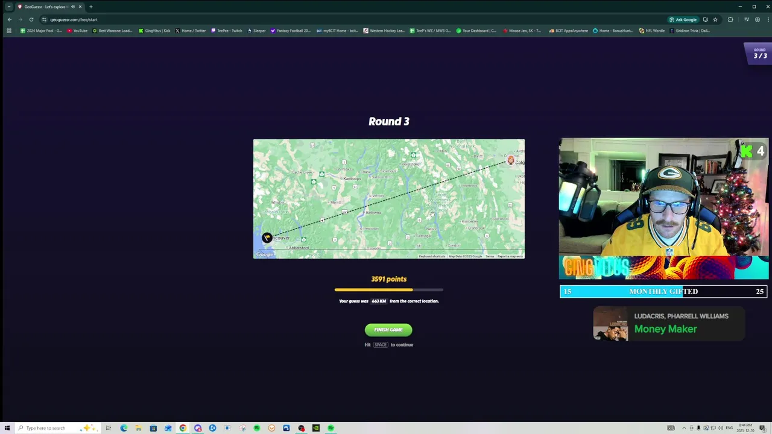Screen dimensions: 772x434
Task: Open the Photos app from the taskbar
Action: click(x=286, y=428)
